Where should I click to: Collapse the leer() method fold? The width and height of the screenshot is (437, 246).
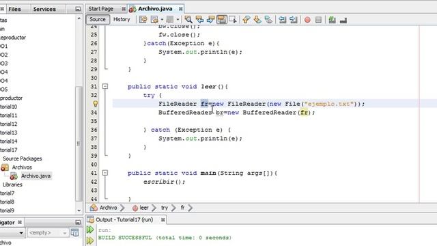click(105, 87)
